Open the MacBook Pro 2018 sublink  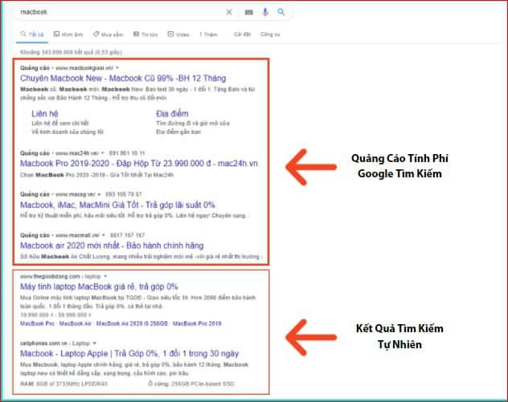(x=197, y=323)
